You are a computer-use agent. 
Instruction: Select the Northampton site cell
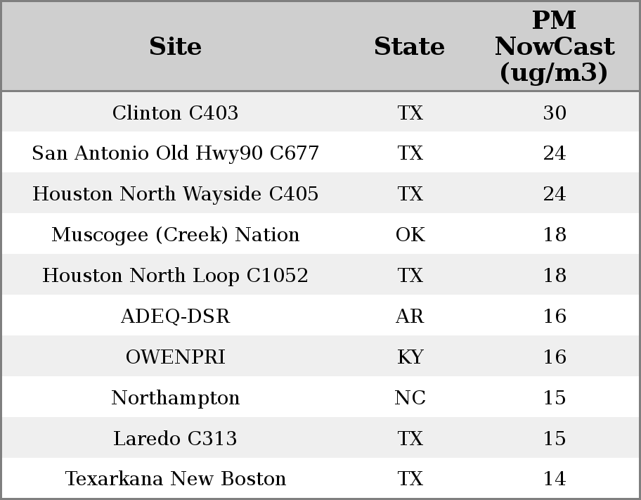[175, 398]
